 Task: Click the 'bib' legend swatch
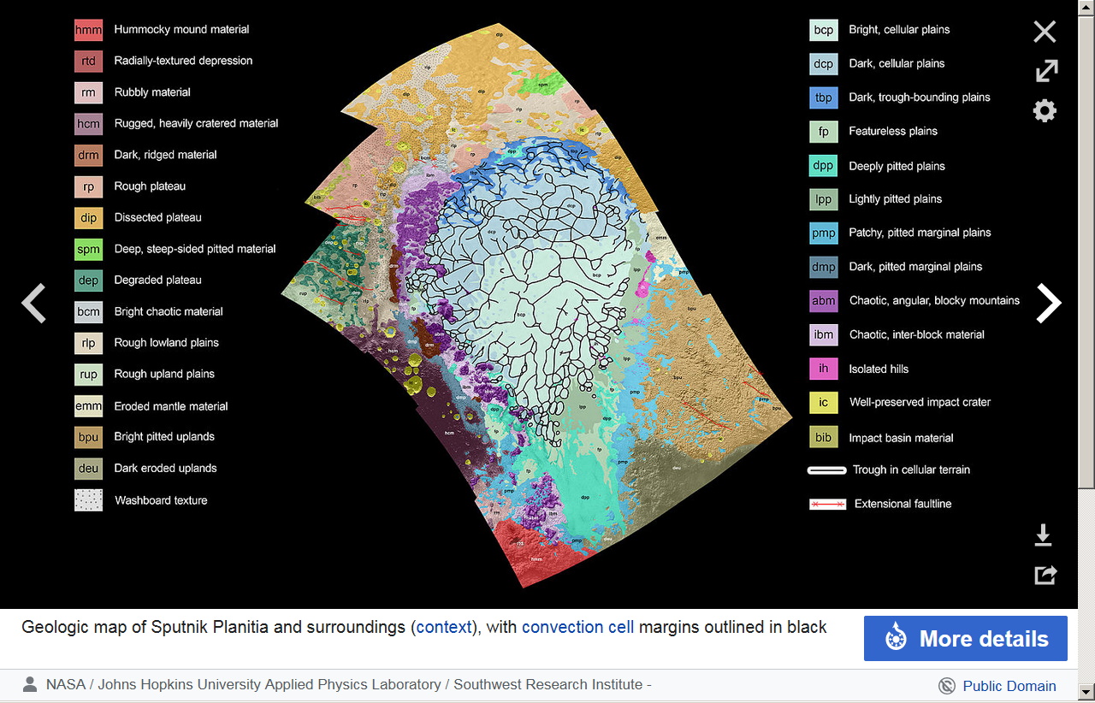click(823, 438)
